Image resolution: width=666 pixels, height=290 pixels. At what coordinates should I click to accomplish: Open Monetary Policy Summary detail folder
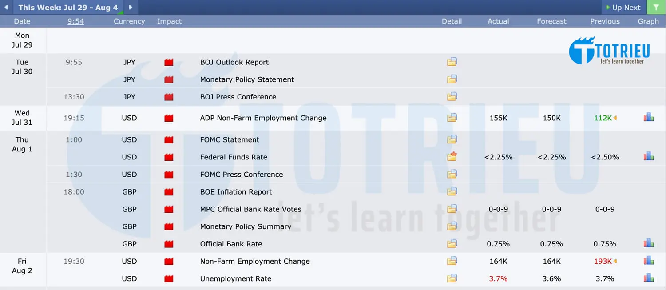pos(452,226)
